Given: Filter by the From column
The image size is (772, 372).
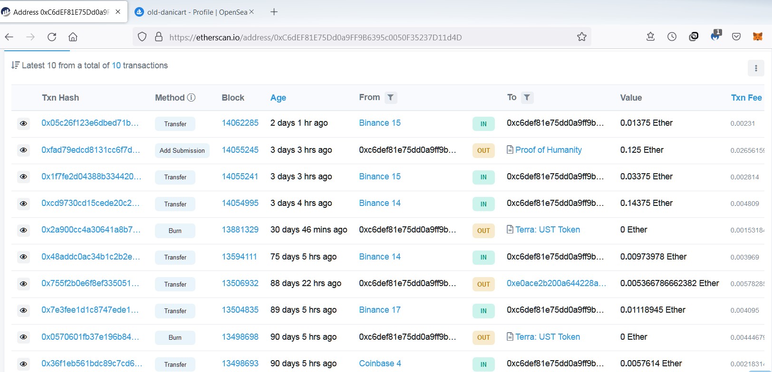Looking at the screenshot, I should (x=390, y=97).
